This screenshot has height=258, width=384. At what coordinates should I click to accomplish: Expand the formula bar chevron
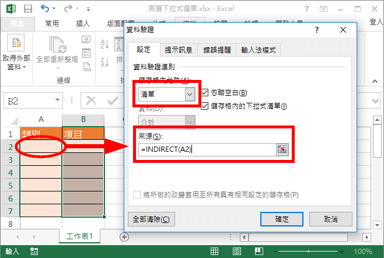pos(375,101)
